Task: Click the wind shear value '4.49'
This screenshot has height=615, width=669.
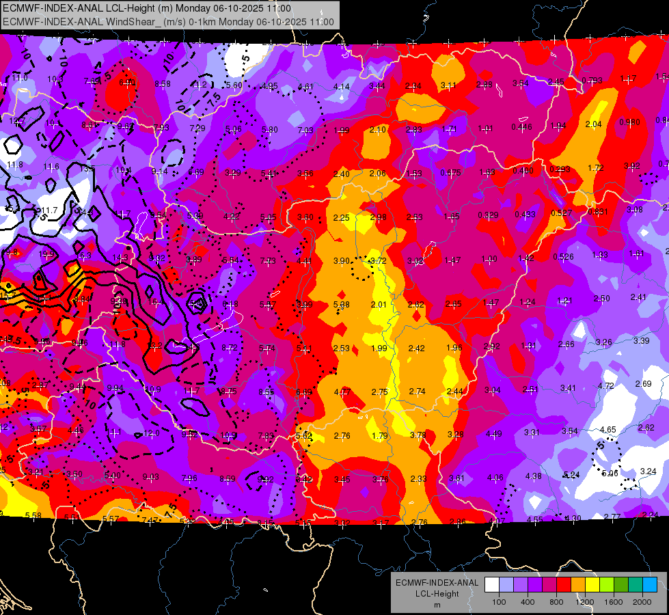Action: coord(493,434)
